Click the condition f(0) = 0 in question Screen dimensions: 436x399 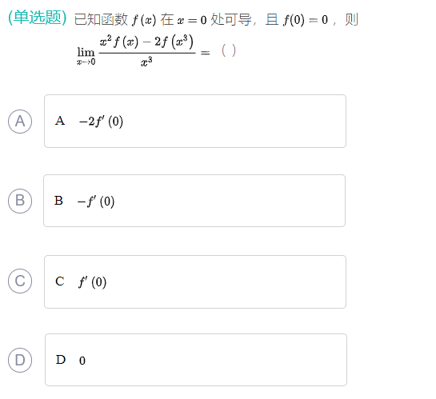click(x=306, y=20)
